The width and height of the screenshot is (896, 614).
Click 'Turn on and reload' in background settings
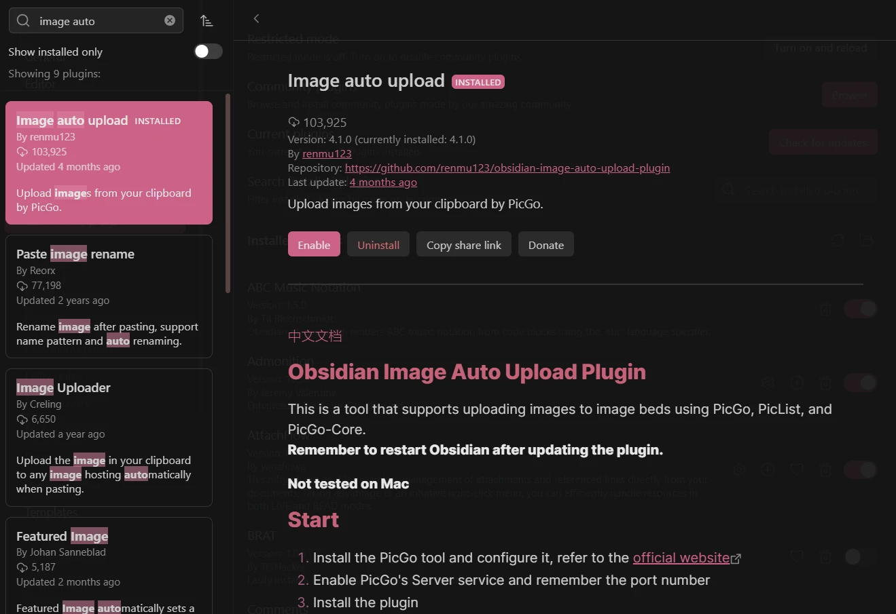pyautogui.click(x=821, y=48)
